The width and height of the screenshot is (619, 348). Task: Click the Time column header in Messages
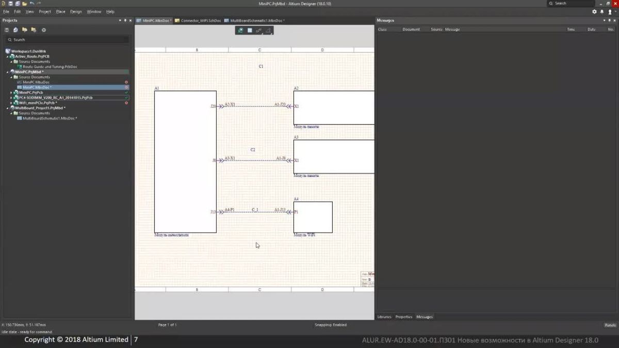[571, 29]
